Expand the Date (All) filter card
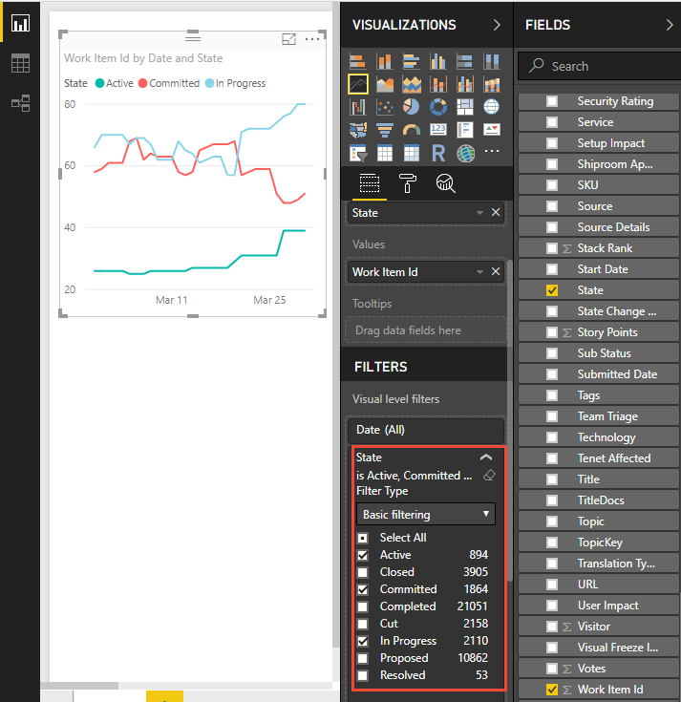This screenshot has width=681, height=702. click(x=426, y=430)
